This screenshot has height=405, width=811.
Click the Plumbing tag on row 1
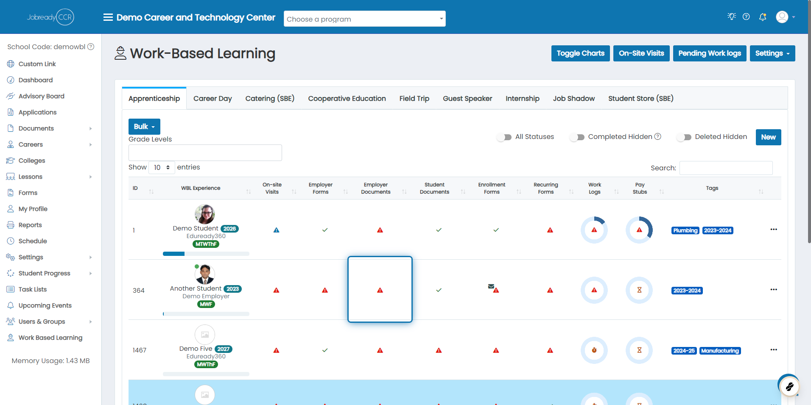pyautogui.click(x=685, y=230)
